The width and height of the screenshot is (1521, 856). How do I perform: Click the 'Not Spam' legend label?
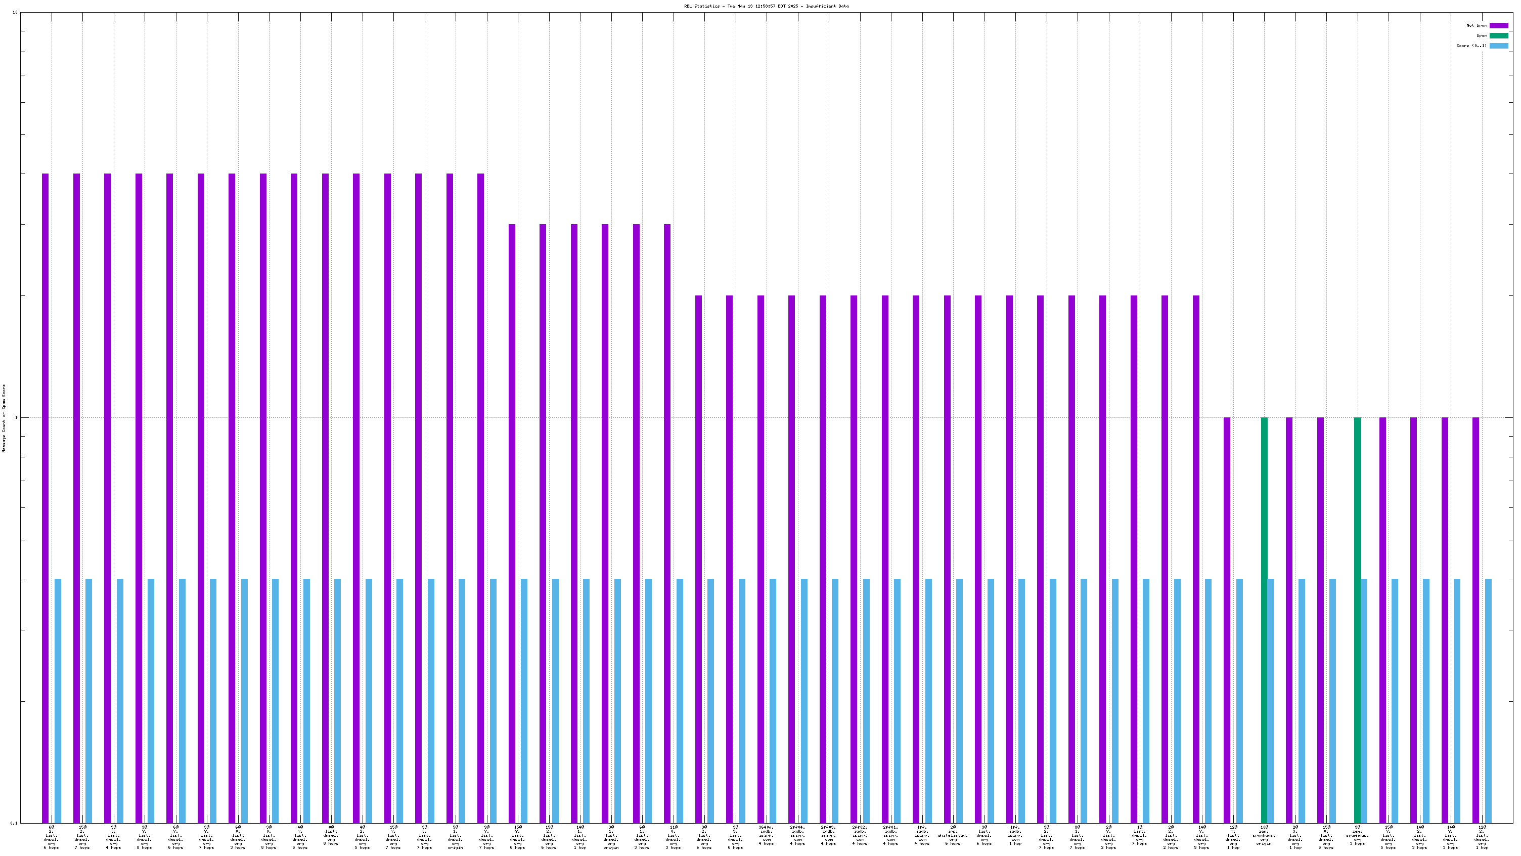coord(1477,25)
